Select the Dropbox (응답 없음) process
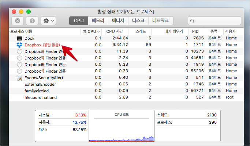Viewport: 250px width, 146px height. [x=42, y=45]
